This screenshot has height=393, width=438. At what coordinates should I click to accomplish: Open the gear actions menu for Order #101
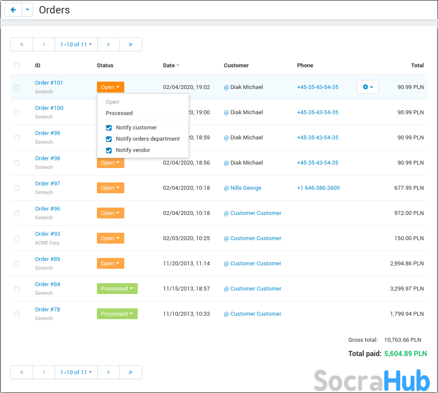point(368,87)
